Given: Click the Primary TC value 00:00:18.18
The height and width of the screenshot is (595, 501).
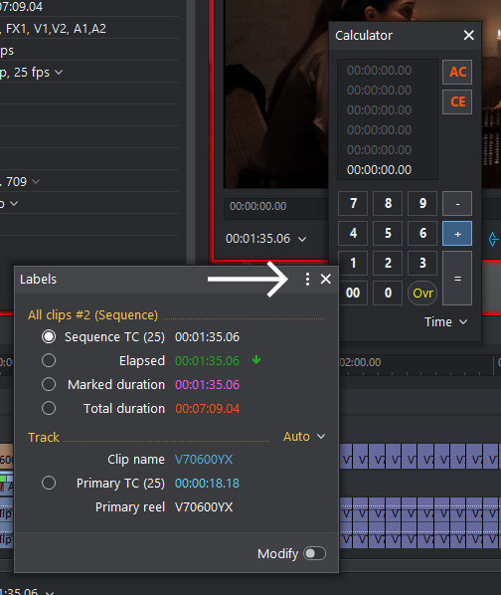Looking at the screenshot, I should click(207, 483).
